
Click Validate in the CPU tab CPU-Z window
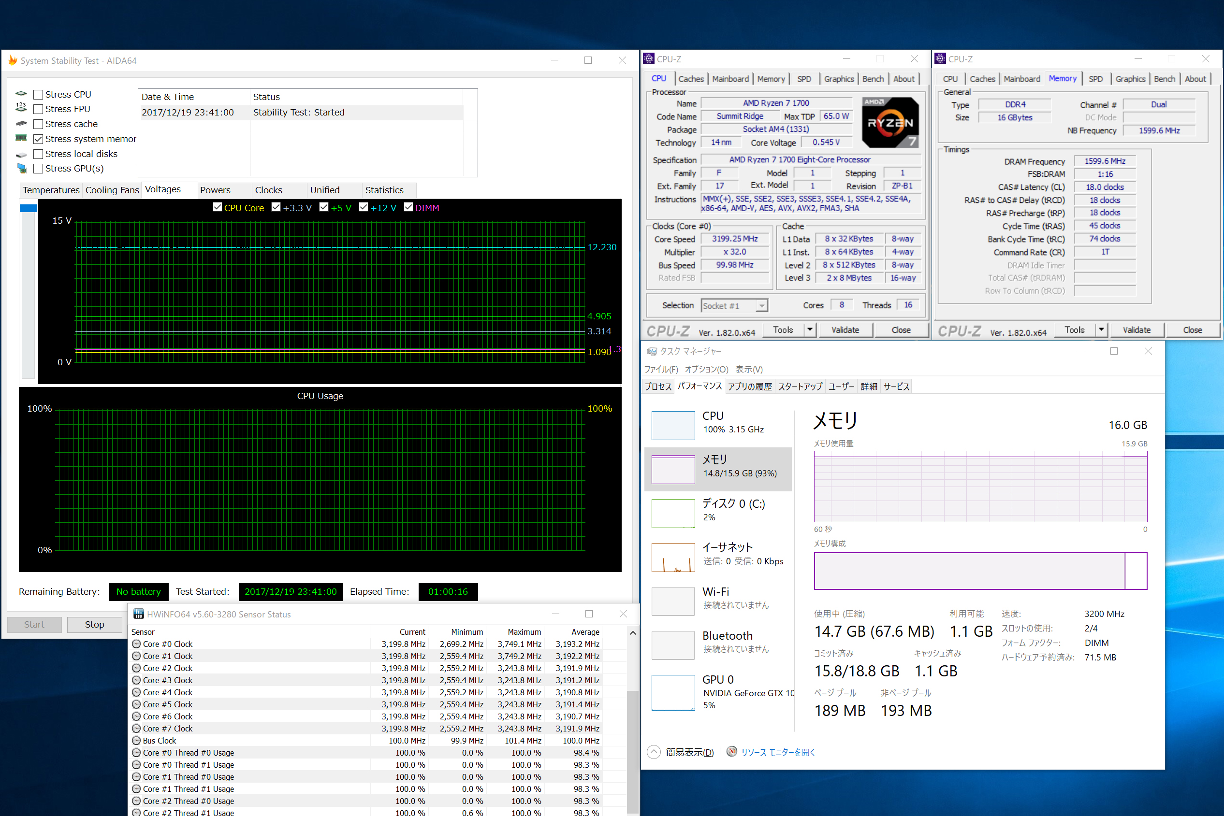click(845, 330)
